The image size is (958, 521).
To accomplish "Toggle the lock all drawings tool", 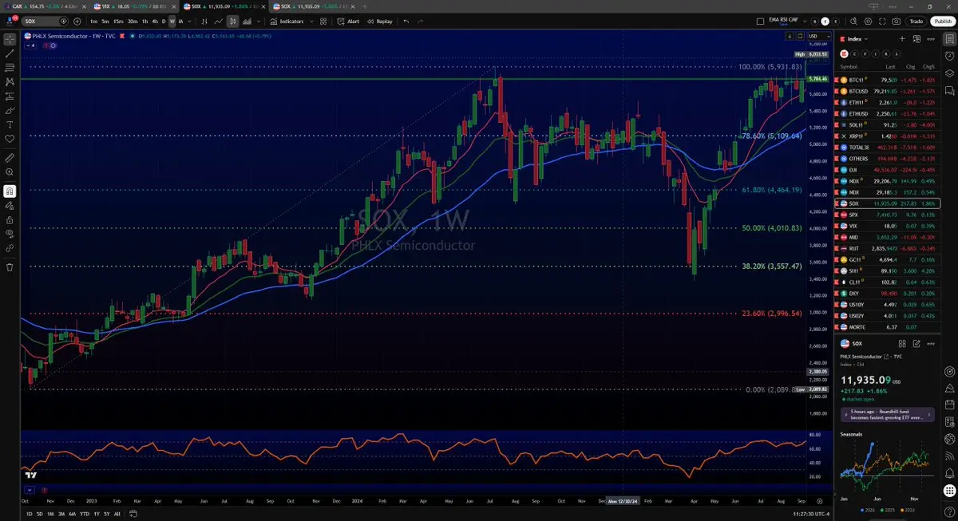I will [10, 219].
